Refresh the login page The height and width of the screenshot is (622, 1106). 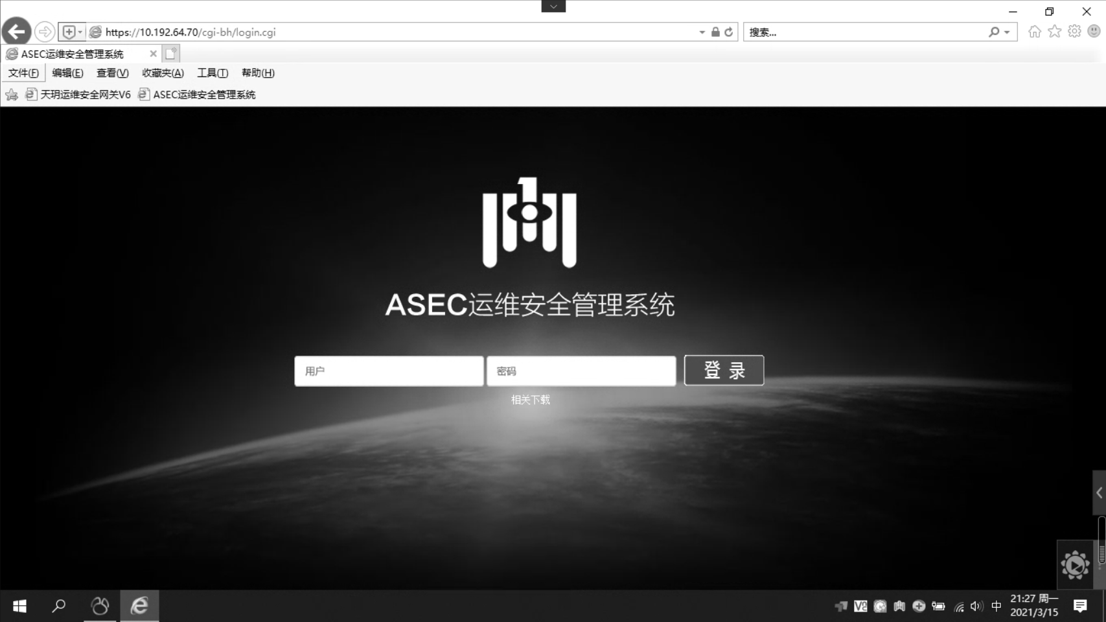(x=729, y=32)
